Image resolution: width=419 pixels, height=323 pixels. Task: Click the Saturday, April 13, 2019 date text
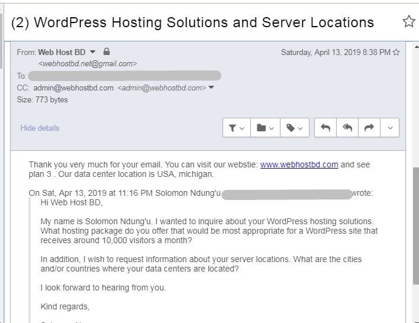[x=336, y=52]
